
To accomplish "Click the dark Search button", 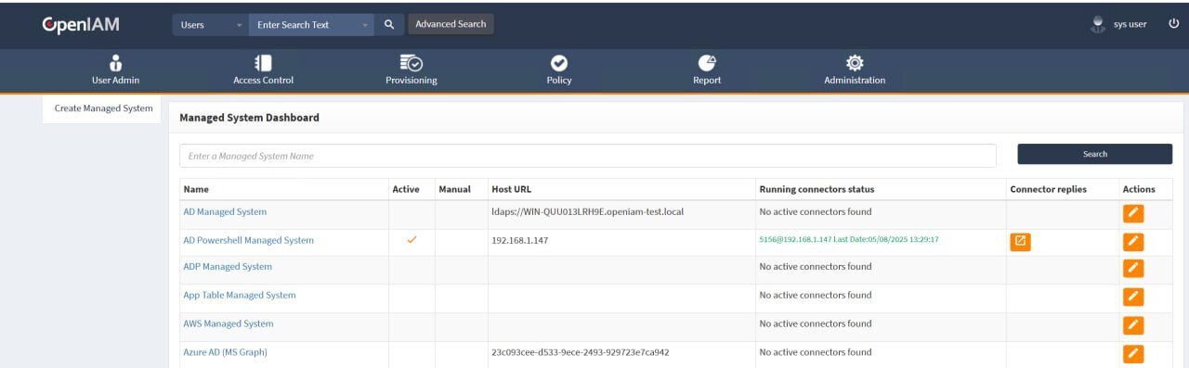I will pos(1095,154).
